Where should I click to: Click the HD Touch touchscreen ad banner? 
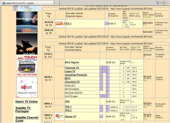tap(27, 65)
